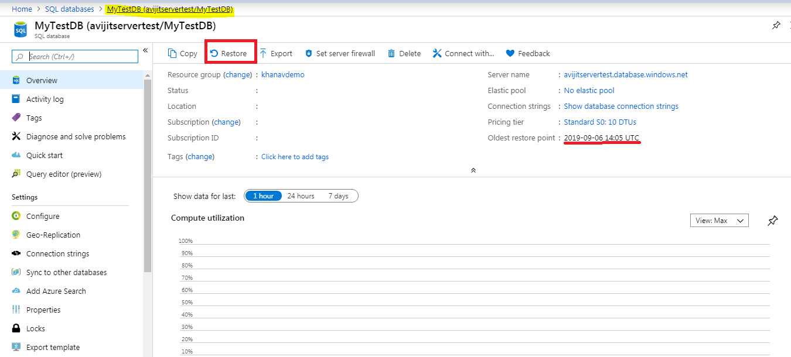791x357 pixels.
Task: Click the Copy database icon
Action: pyautogui.click(x=172, y=53)
